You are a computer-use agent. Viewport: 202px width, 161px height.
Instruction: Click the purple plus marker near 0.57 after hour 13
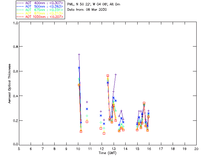click(x=116, y=75)
